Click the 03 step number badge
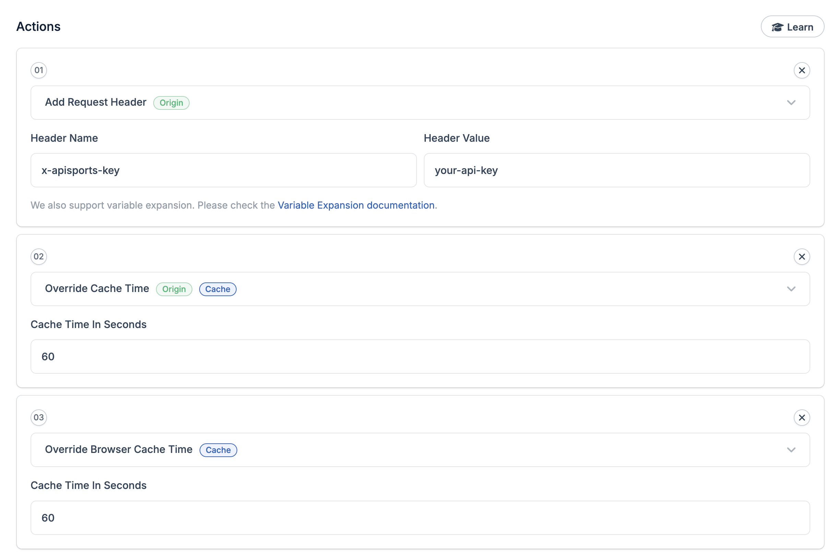This screenshot has height=560, width=838. tap(39, 418)
